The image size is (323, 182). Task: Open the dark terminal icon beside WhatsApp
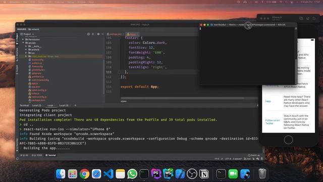coord(144,174)
